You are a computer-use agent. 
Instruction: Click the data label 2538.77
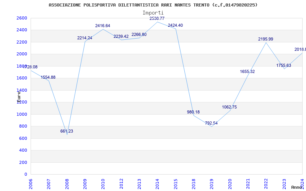157,18
